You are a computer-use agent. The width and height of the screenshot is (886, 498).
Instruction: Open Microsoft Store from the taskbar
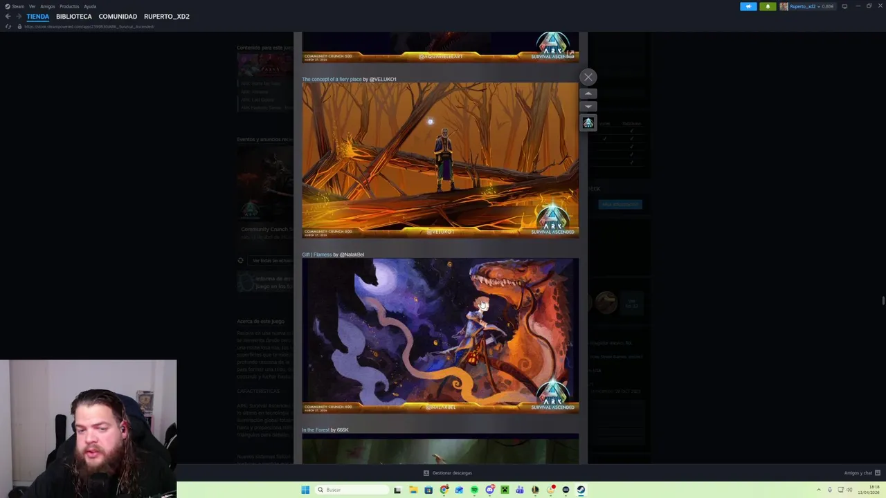(428, 490)
